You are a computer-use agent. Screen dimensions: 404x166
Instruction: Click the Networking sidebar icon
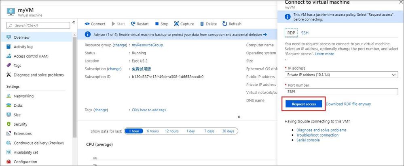[x=9, y=96]
